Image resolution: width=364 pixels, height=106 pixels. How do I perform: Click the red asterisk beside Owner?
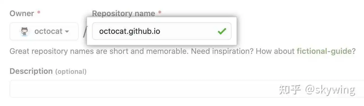click(x=39, y=13)
